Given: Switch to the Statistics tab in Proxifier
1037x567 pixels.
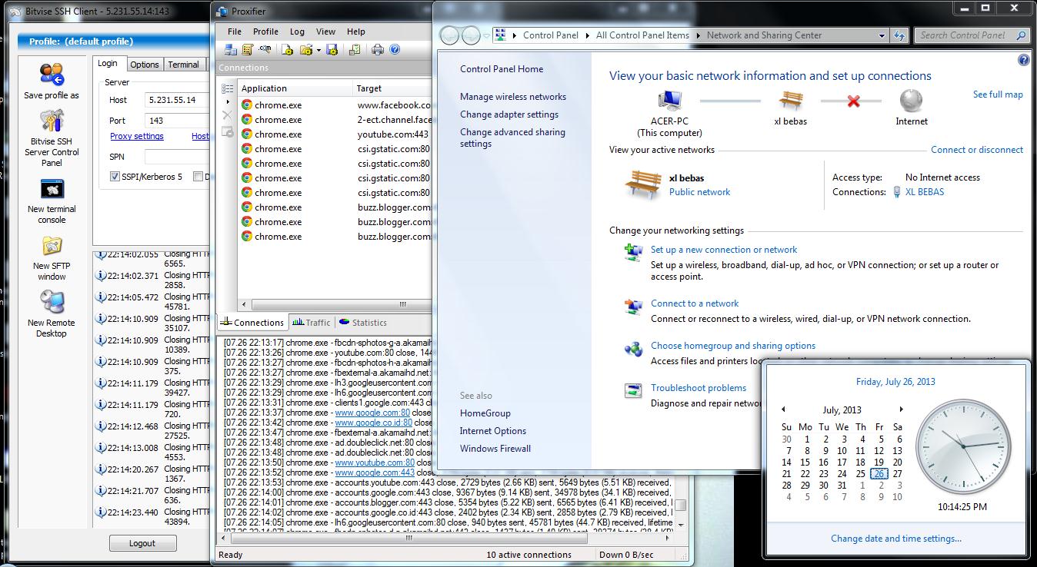Looking at the screenshot, I should coord(363,323).
